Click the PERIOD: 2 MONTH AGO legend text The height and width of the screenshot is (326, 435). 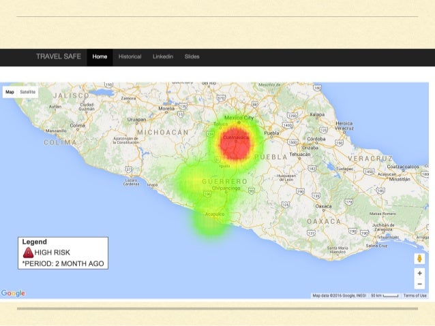(x=63, y=263)
